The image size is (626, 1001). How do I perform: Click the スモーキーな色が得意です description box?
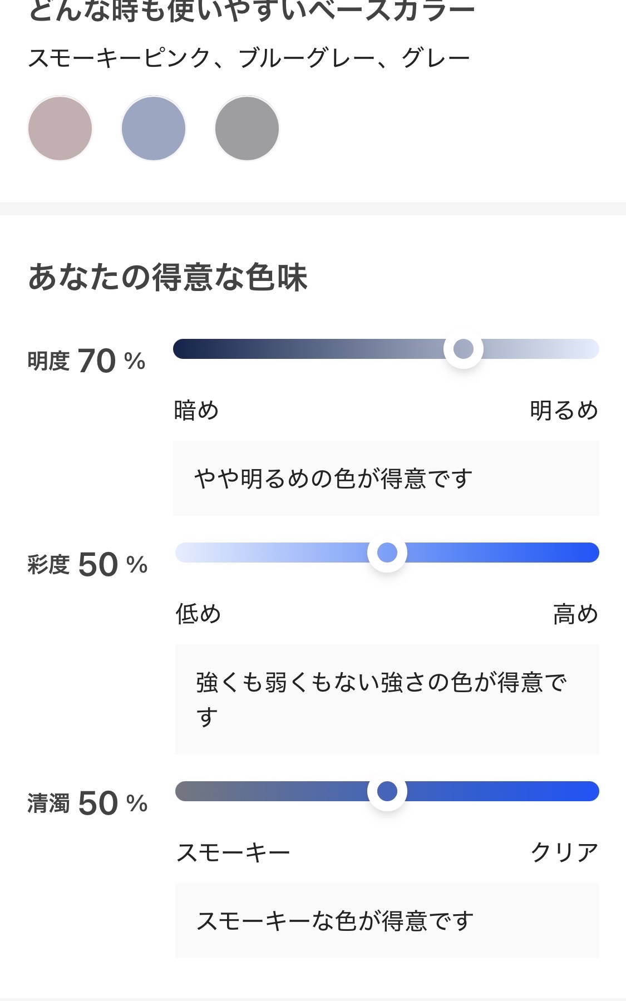click(x=387, y=921)
